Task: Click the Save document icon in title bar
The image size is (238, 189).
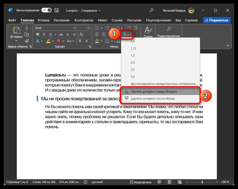Action: (x=56, y=10)
